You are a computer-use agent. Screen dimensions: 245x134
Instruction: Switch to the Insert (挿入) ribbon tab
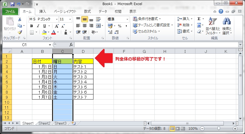[42, 12]
